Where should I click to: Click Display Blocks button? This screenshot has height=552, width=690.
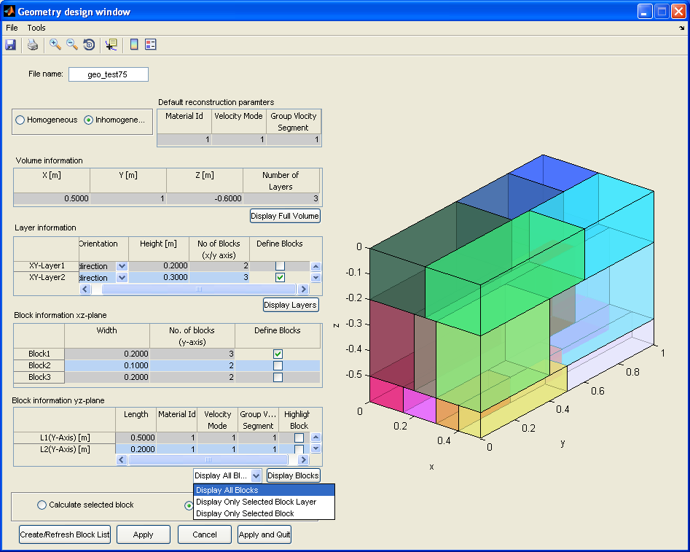[293, 475]
